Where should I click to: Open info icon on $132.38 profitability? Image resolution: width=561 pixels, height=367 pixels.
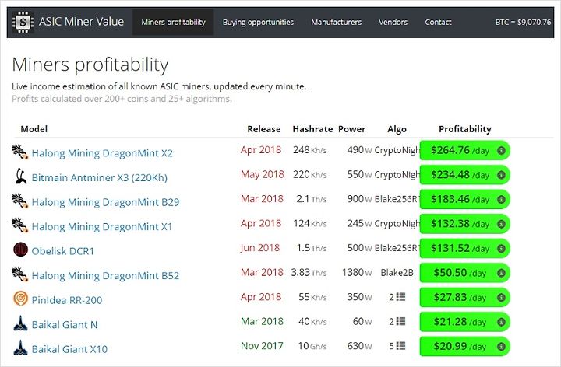pos(501,224)
